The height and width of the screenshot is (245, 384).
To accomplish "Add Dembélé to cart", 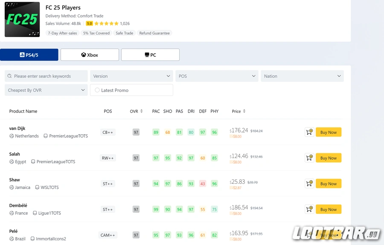I will (x=309, y=209).
